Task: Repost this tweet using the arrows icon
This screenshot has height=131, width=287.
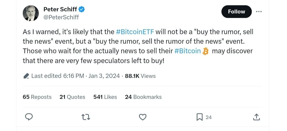Action: [86, 117]
